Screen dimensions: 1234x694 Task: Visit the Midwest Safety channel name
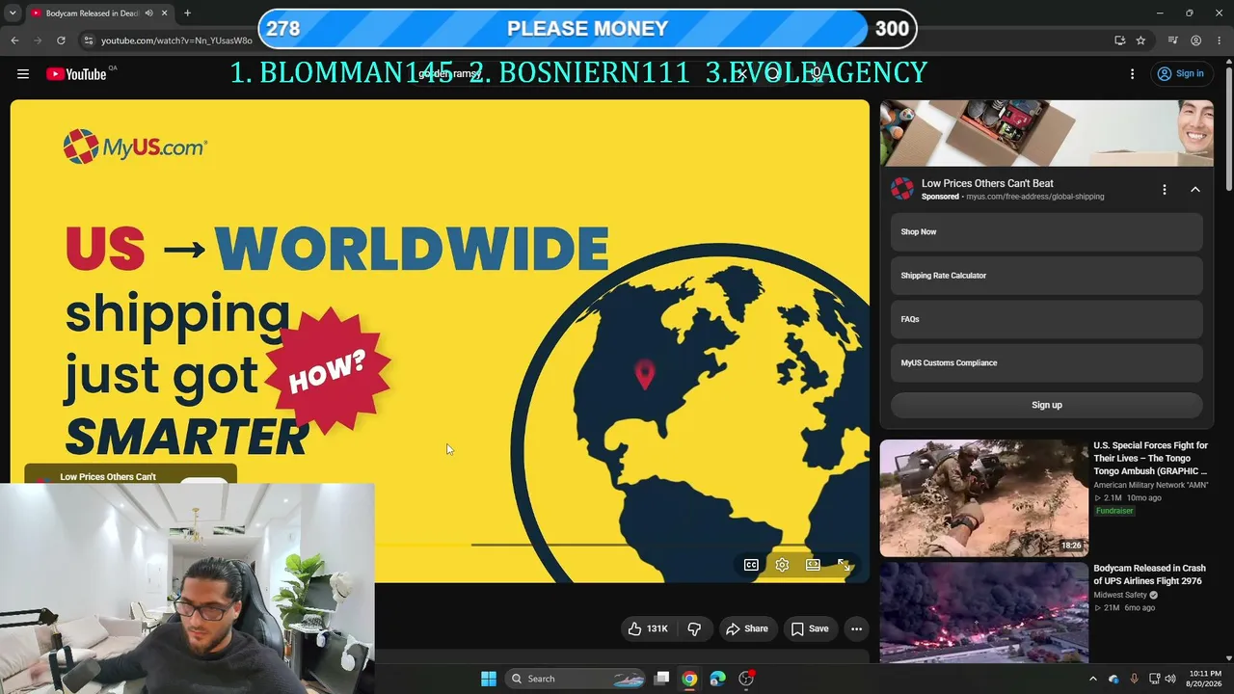point(1120,595)
